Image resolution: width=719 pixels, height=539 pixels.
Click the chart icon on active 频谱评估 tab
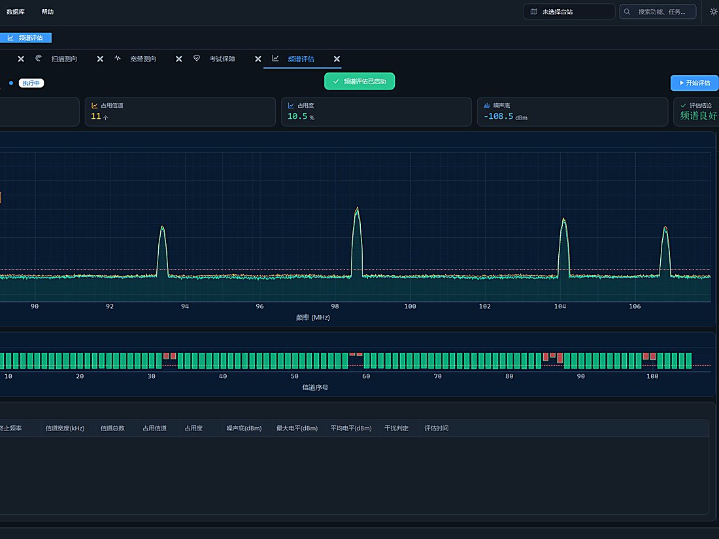pyautogui.click(x=275, y=58)
